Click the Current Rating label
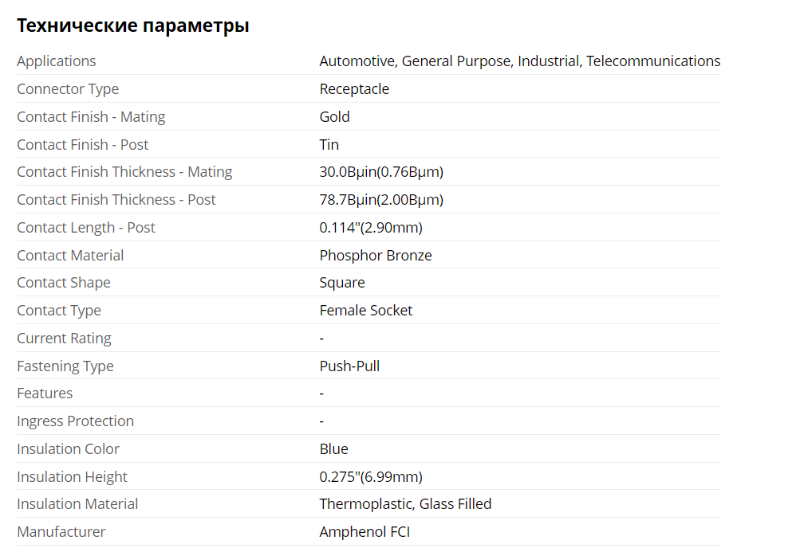Image resolution: width=804 pixels, height=548 pixels. click(64, 339)
